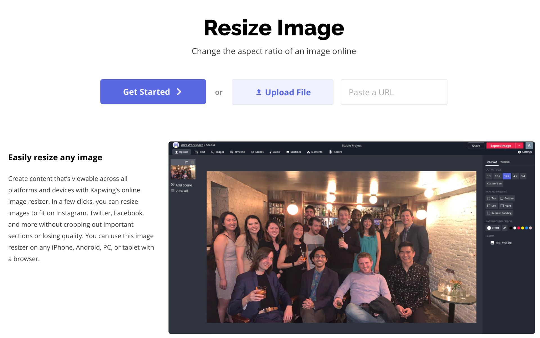Image resolution: width=540 pixels, height=338 pixels.
Task: Click the Get Started button
Action: click(x=153, y=92)
